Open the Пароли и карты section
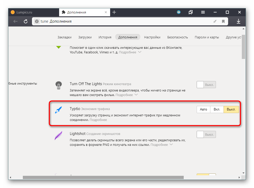The height and width of the screenshot is (188, 254). pyautogui.click(x=207, y=37)
